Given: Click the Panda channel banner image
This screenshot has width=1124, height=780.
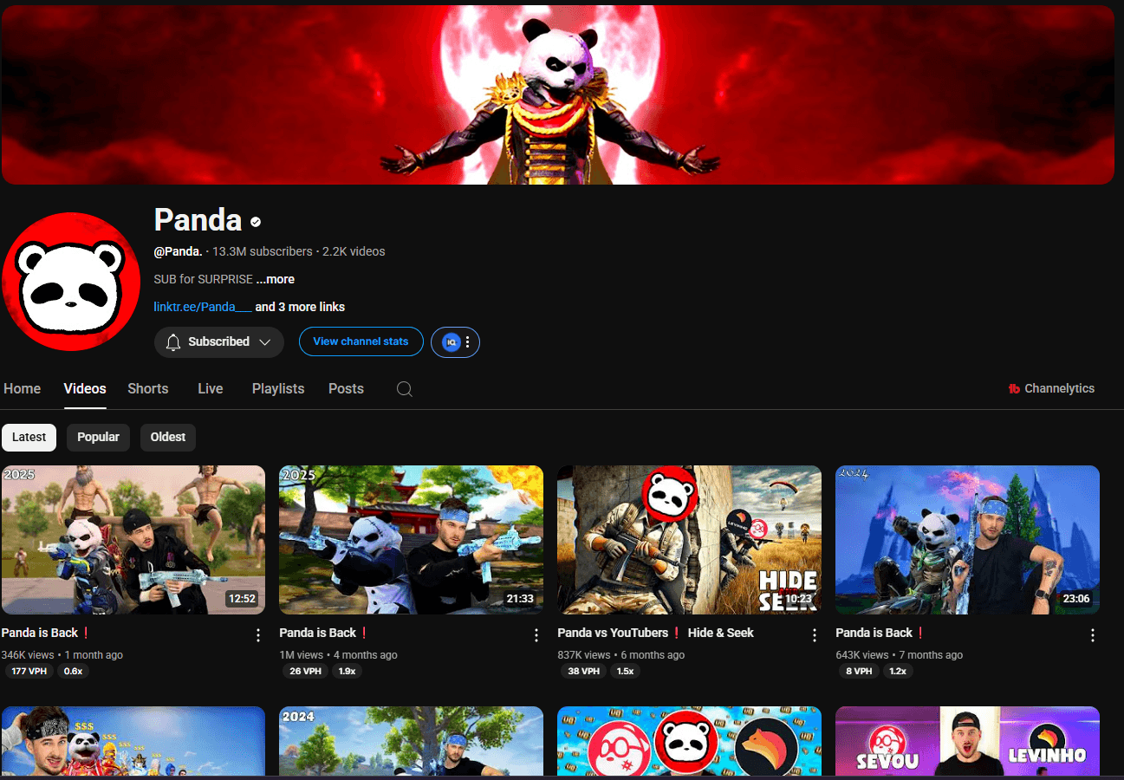Looking at the screenshot, I should click(557, 94).
